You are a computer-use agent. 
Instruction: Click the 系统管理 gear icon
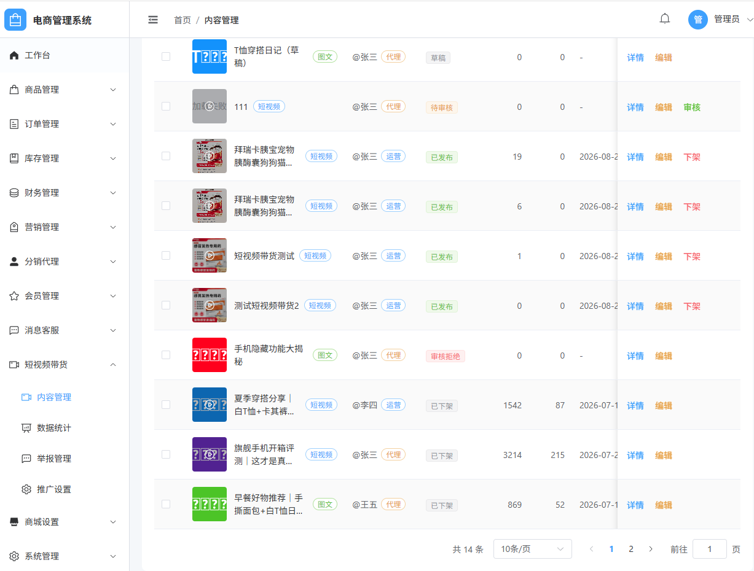[x=14, y=556]
